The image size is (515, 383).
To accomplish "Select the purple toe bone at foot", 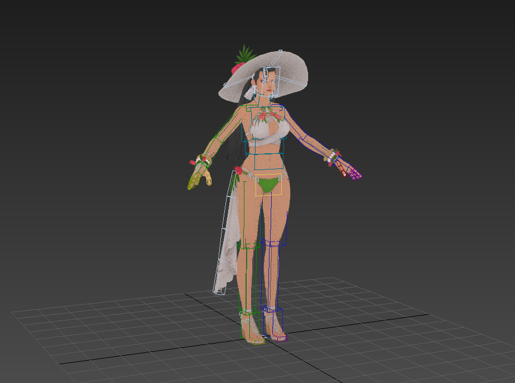I will point(281,338).
